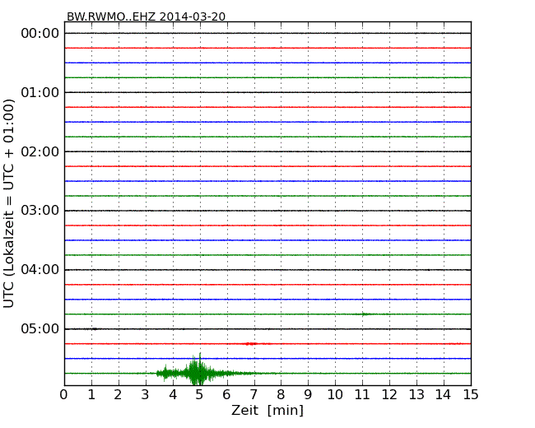This screenshot has height=428, width=535.
Task: Click the x-axis tick label 12
Action: [389, 395]
